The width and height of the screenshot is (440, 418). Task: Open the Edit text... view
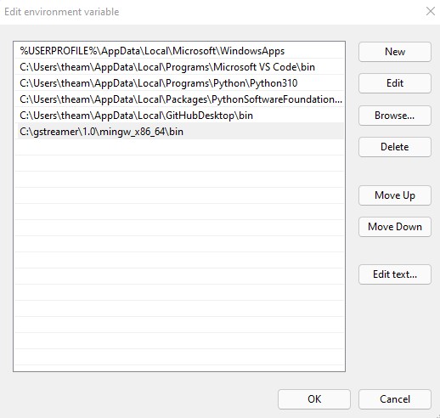(395, 274)
